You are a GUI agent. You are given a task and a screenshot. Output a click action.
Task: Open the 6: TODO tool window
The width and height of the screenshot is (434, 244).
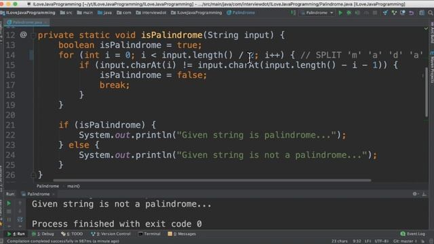[x=72, y=234]
